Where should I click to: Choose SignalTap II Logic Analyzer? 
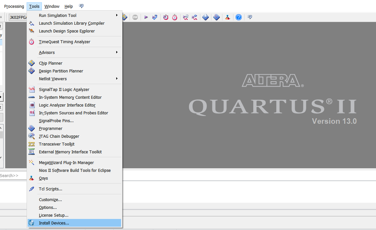74,89
